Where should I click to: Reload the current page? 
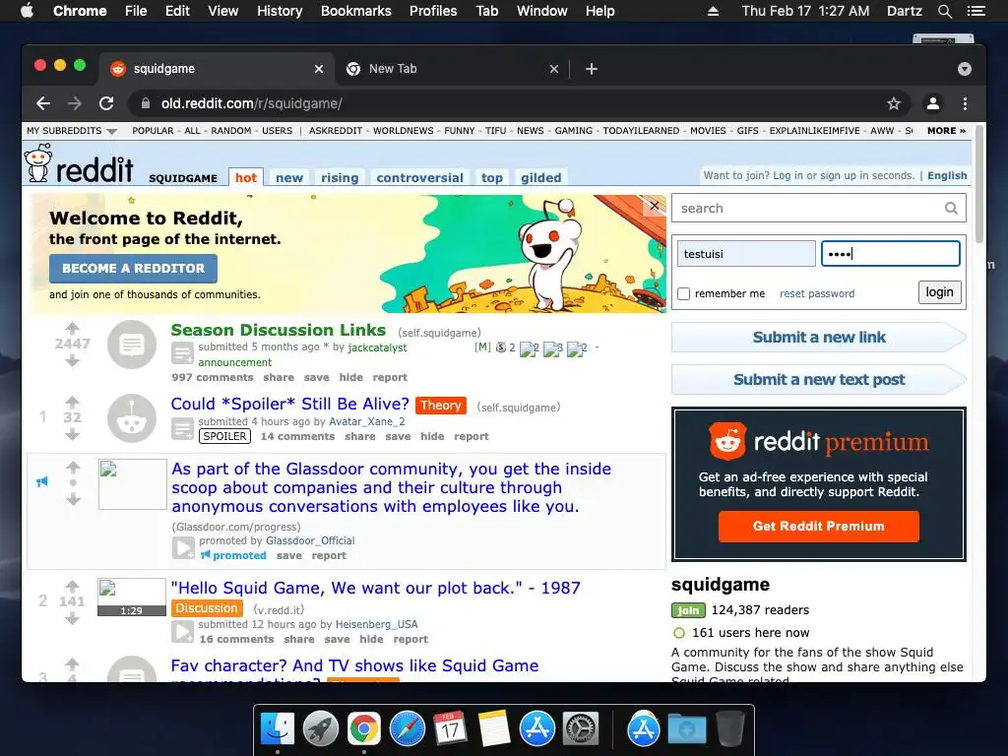(x=106, y=103)
